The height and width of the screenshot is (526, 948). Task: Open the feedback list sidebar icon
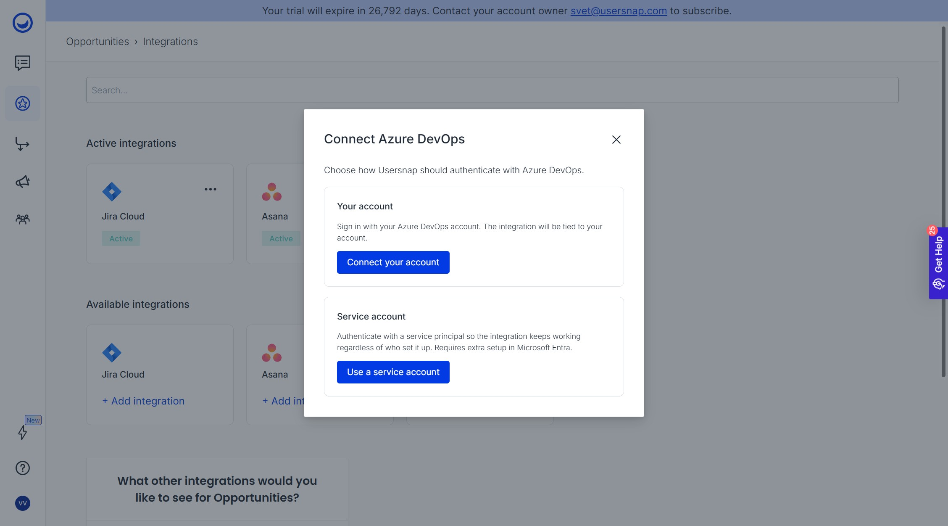click(23, 63)
